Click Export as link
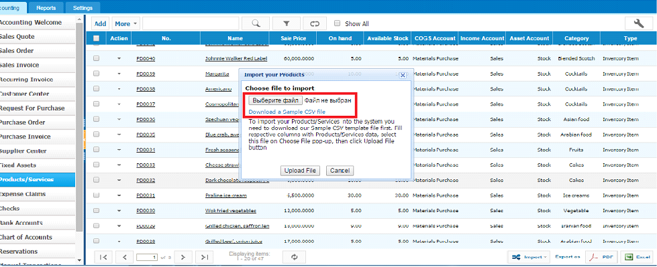This screenshot has height=267, width=657. 567,257
